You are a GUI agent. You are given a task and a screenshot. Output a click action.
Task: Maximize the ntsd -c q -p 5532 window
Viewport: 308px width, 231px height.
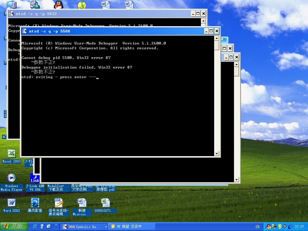(198, 14)
